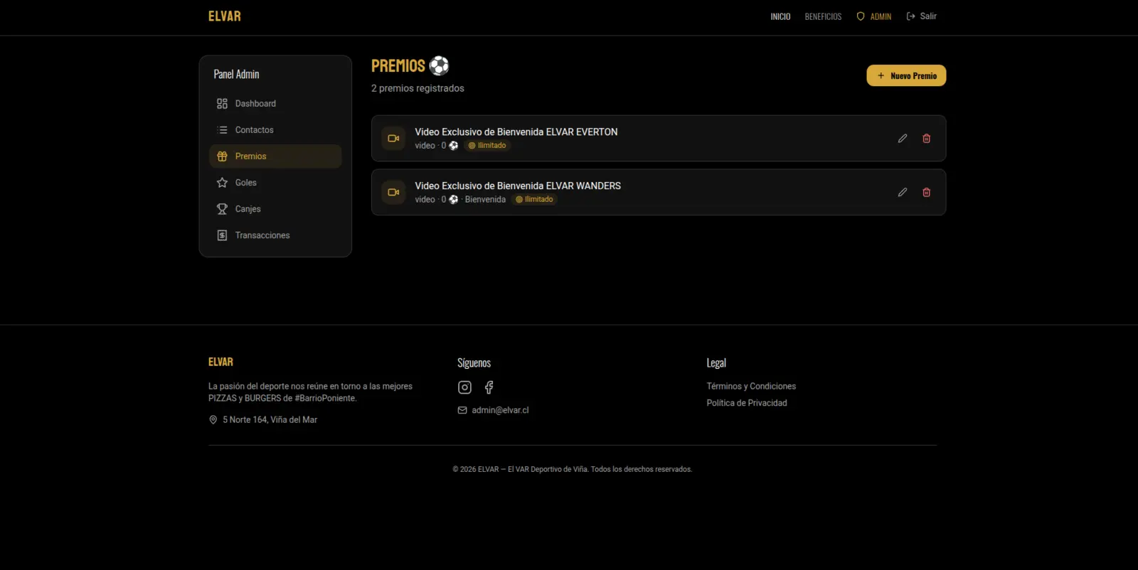Click the Ilimitado badge on EVERTON prize
The width and height of the screenshot is (1138, 570).
[487, 146]
